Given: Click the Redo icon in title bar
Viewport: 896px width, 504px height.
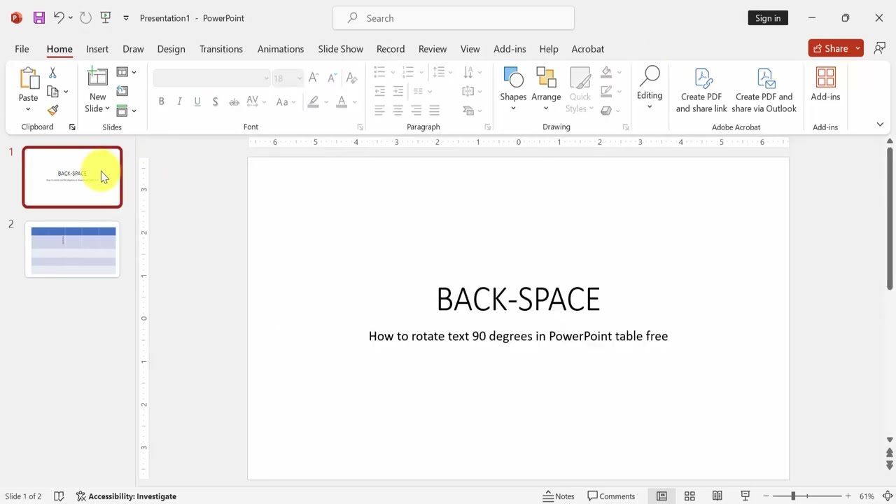Looking at the screenshot, I should (x=85, y=17).
